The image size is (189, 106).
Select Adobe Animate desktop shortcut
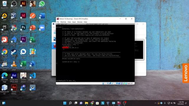14,90
